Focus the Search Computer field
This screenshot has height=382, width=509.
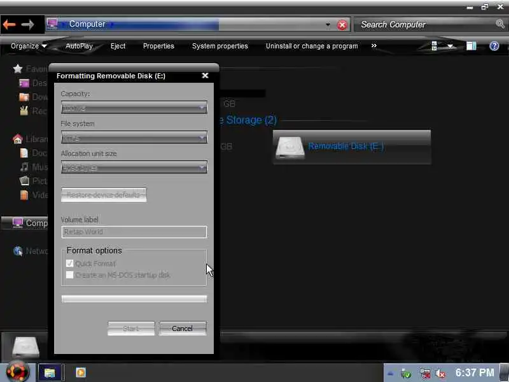coord(425,25)
